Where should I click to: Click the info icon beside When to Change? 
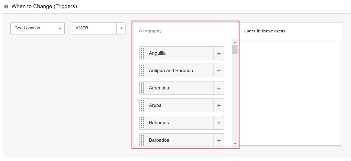click(6, 6)
